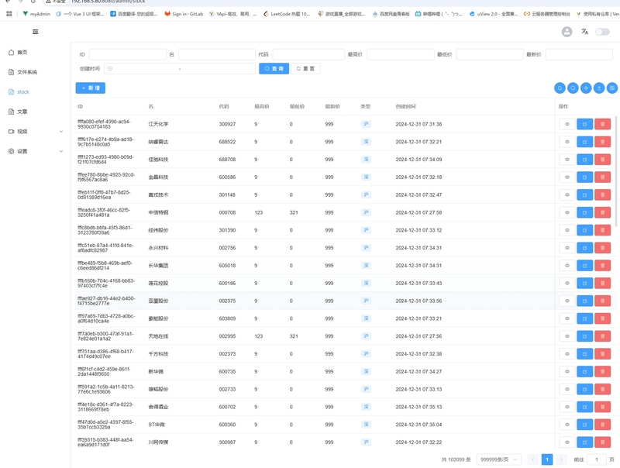
Task: Click the circular upload/export icon
Action: tap(599, 88)
